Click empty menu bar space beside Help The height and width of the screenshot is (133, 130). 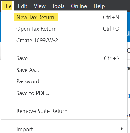117,6
